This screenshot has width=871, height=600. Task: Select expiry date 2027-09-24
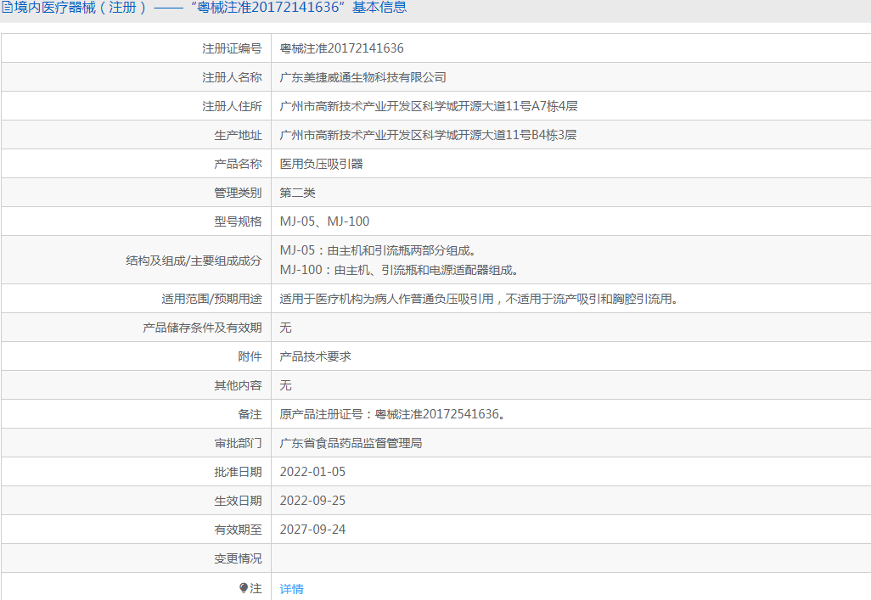312,530
